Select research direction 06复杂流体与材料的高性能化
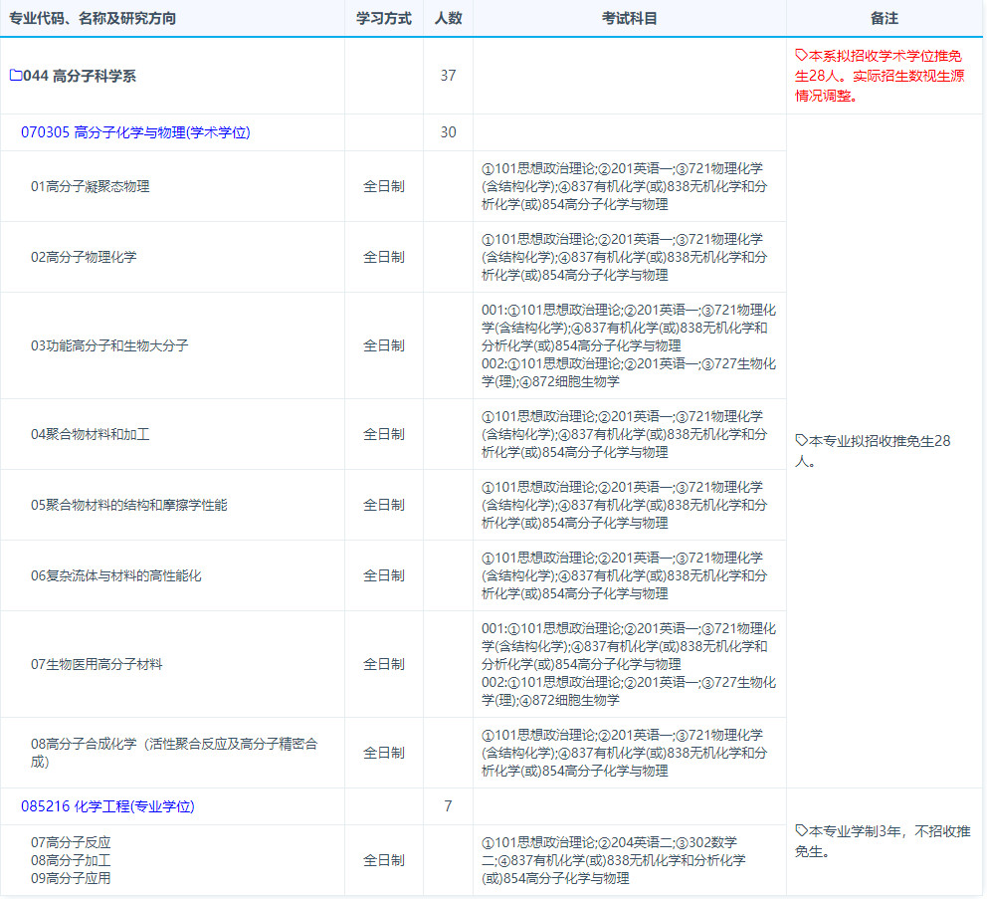The width and height of the screenshot is (987, 899). pyautogui.click(x=116, y=575)
